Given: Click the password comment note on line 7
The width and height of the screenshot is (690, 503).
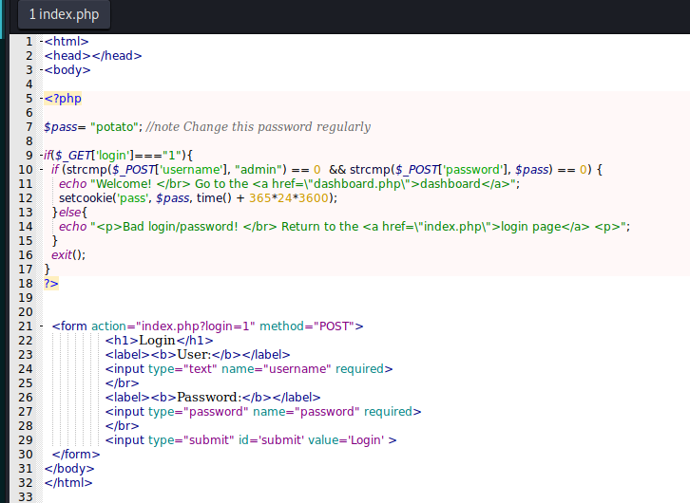Looking at the screenshot, I should [x=258, y=127].
